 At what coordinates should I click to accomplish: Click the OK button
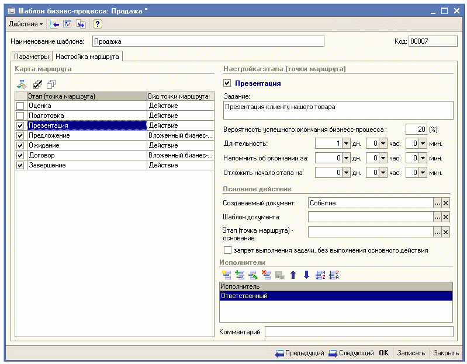click(383, 353)
